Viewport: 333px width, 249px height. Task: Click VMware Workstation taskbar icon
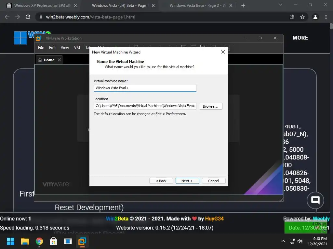click(x=82, y=241)
